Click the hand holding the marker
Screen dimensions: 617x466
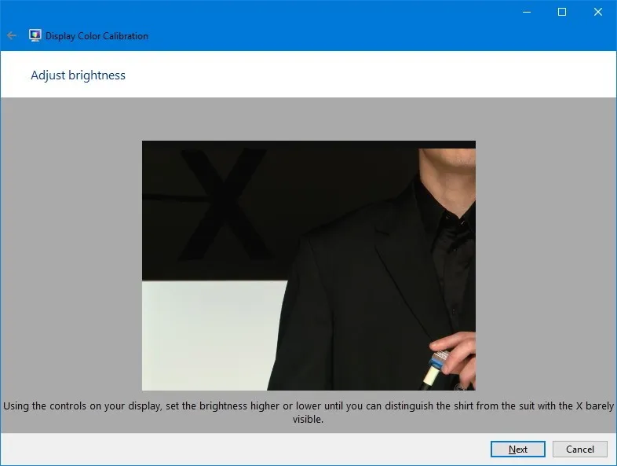coord(453,358)
